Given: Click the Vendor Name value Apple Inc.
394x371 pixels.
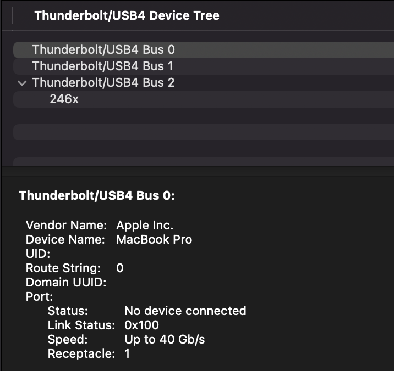Looking at the screenshot, I should [145, 226].
